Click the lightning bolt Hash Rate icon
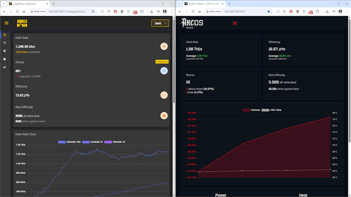 164,46
